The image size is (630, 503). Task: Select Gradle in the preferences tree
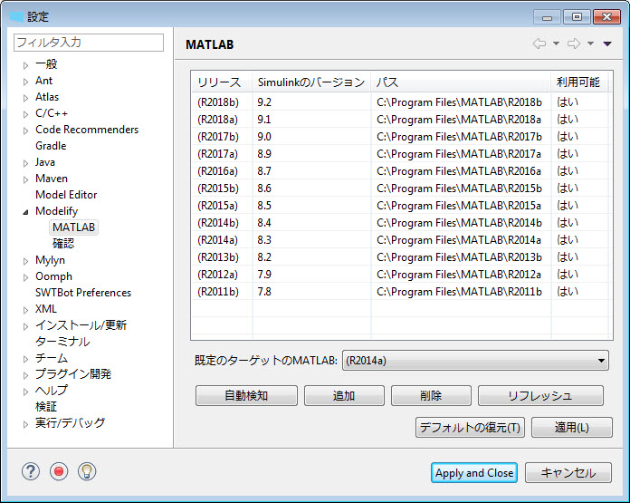tap(51, 146)
